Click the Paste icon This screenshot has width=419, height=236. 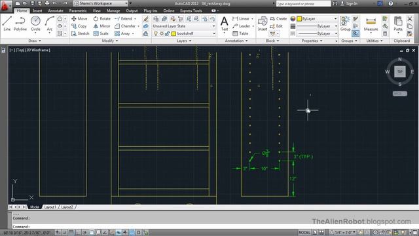coord(398,24)
